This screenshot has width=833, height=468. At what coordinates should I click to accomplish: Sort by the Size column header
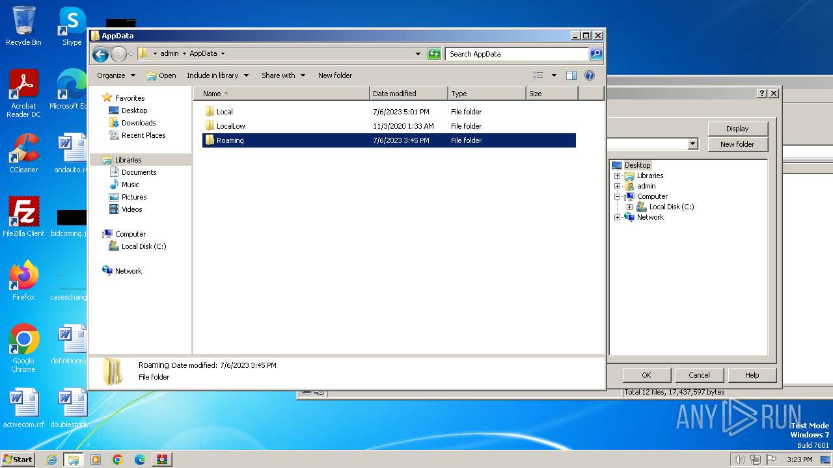tap(552, 94)
